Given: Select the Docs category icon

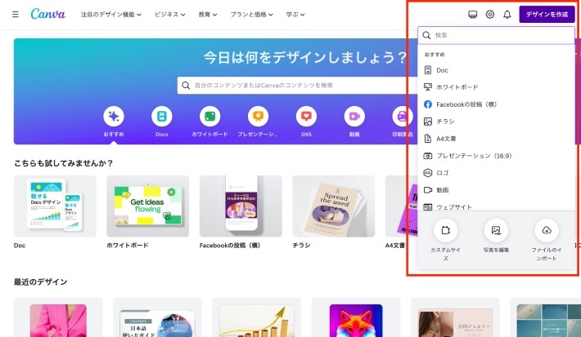Looking at the screenshot, I should click(x=162, y=116).
